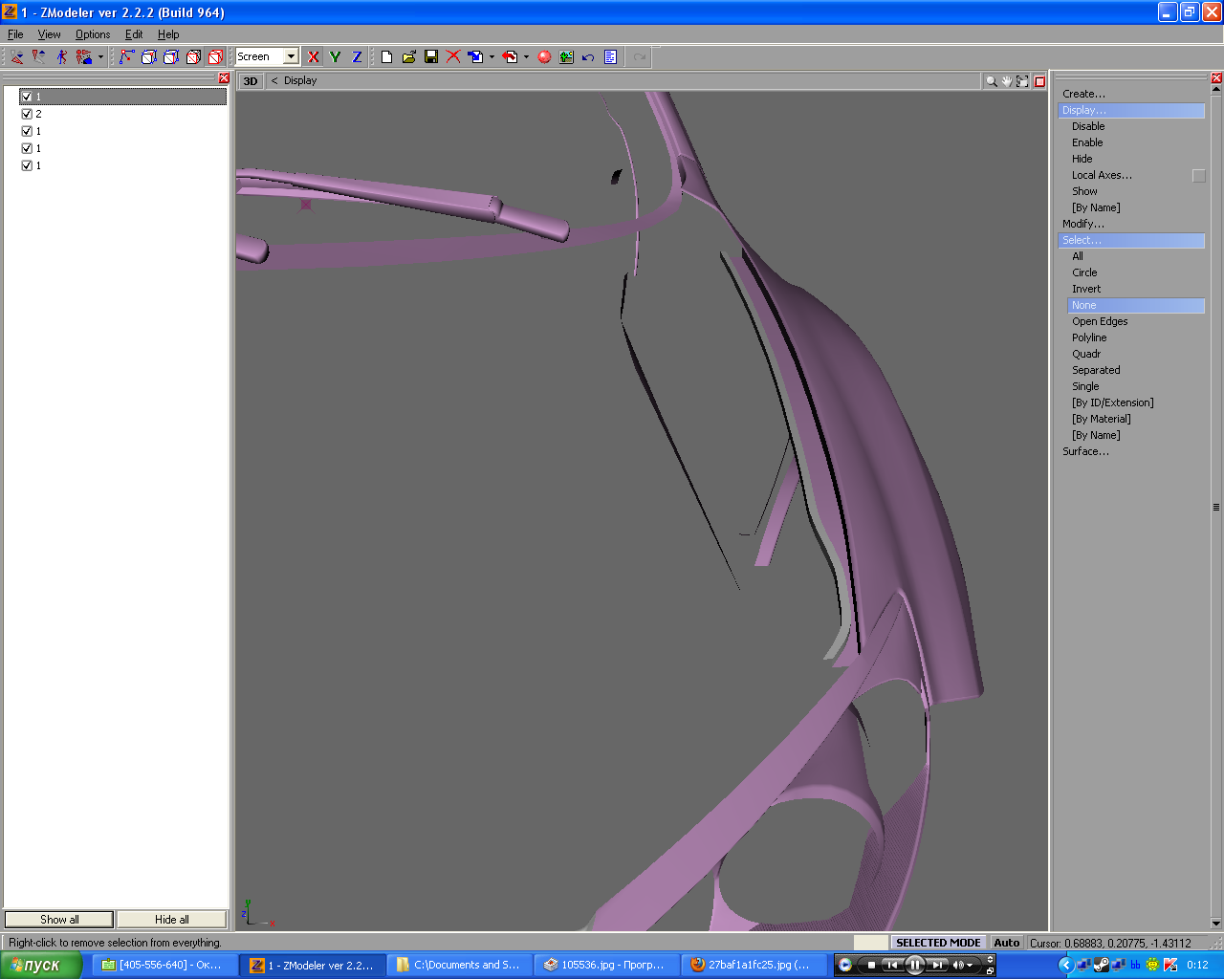Open the blue document log icon

point(610,57)
